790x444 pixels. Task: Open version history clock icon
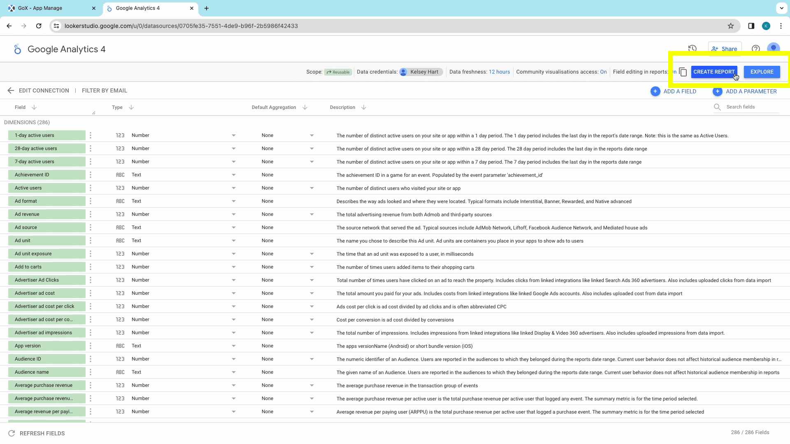click(x=692, y=49)
